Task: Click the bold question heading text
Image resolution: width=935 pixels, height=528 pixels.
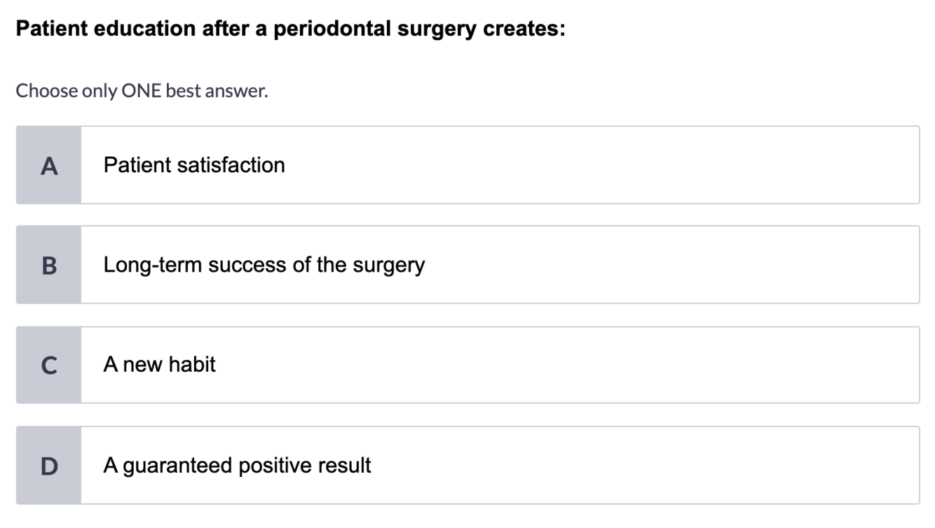Action: pyautogui.click(x=290, y=29)
